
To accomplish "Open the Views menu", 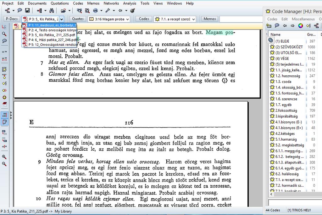I will pyautogui.click(x=158, y=3).
